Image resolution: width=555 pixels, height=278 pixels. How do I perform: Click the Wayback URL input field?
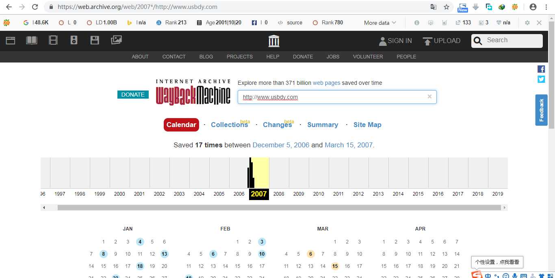pyautogui.click(x=337, y=97)
